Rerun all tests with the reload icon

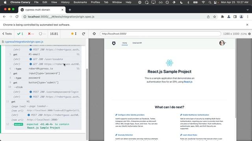click(83, 34)
